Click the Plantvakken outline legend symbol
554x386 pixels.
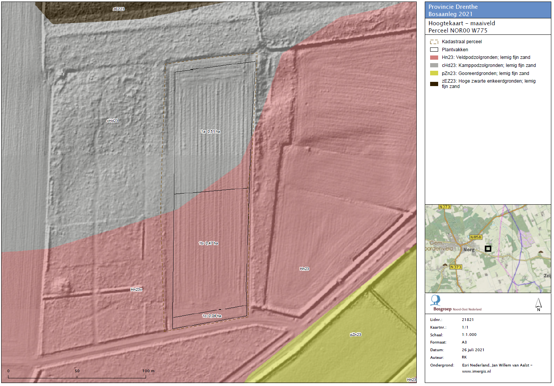pos(434,50)
